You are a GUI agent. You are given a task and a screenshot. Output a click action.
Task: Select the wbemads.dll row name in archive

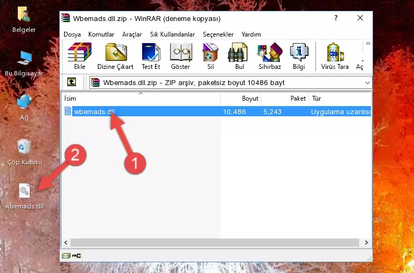click(94, 111)
